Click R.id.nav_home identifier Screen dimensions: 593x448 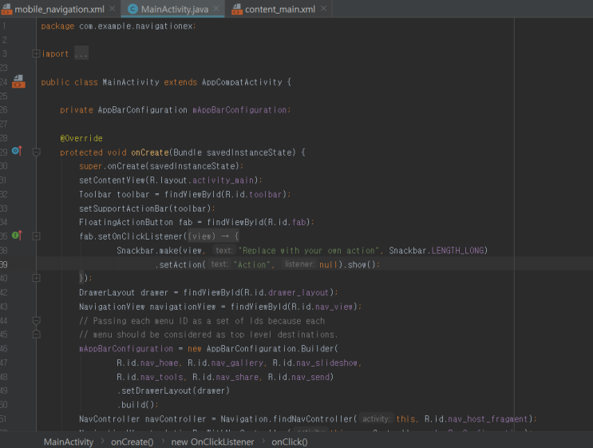coord(147,363)
